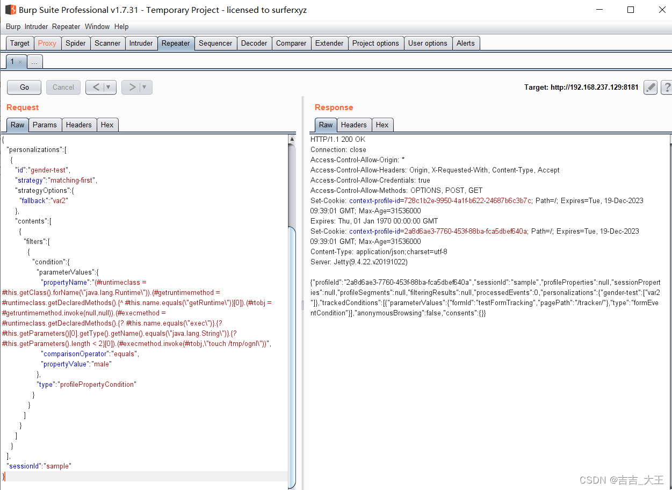
Task: Switch to the Proxy tab
Action: (x=47, y=43)
